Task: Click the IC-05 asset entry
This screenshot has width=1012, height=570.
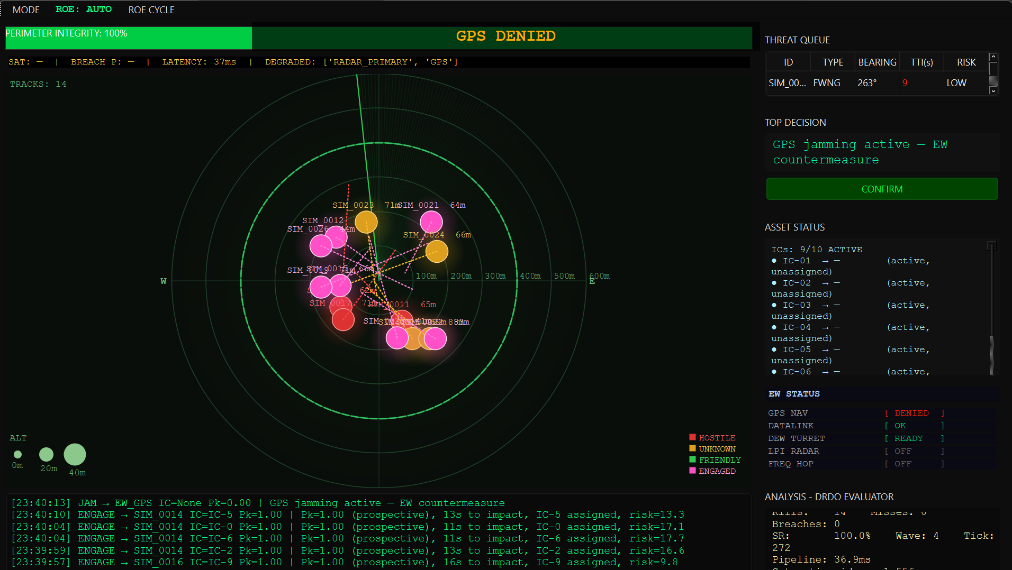Action: click(851, 355)
